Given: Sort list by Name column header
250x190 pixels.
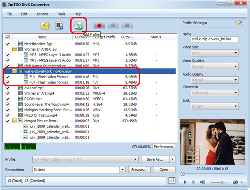Looking at the screenshot, I should point(42,37).
